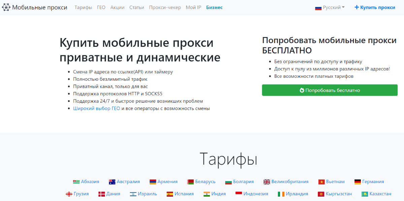404x201 pixels.
Task: Click the Купить прокси button
Action: (x=375, y=7)
